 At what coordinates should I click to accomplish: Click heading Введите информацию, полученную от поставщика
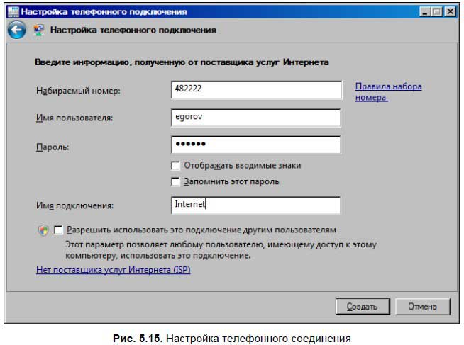pyautogui.click(x=182, y=62)
